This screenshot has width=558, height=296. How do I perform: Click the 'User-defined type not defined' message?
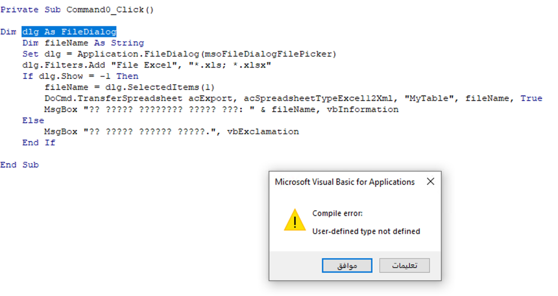[366, 232]
